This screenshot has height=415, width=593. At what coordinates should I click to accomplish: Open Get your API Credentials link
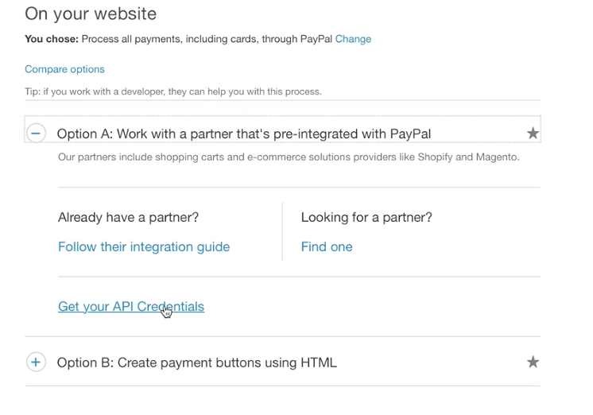pyautogui.click(x=131, y=306)
